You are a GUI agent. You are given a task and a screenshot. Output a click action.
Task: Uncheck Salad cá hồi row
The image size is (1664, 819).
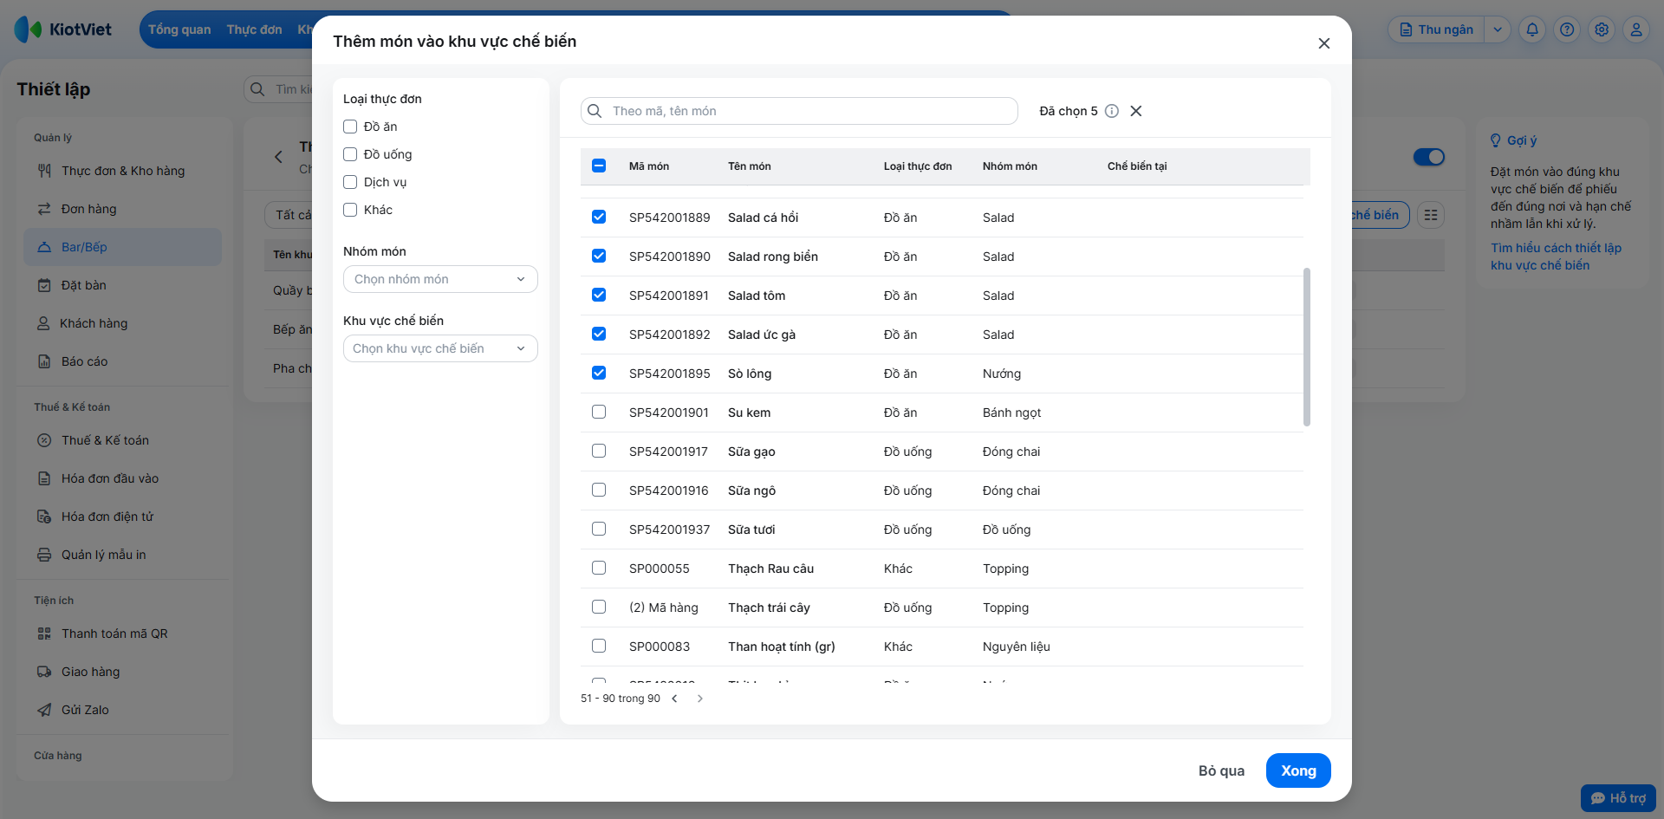click(x=599, y=217)
